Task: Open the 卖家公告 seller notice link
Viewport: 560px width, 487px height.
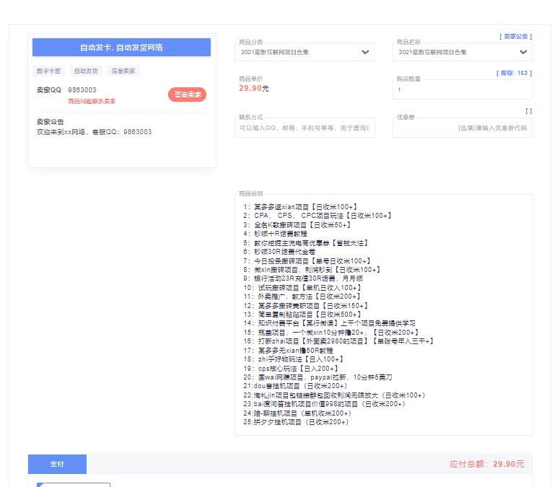Action: [515, 36]
